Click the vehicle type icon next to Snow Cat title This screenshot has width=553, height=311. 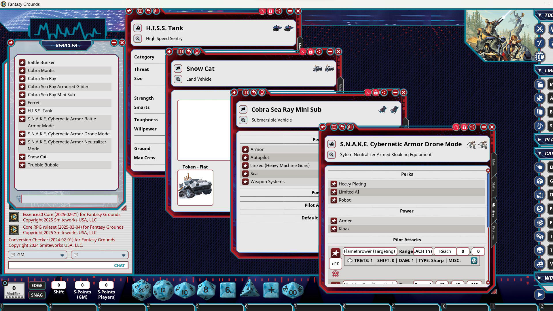coord(179,69)
